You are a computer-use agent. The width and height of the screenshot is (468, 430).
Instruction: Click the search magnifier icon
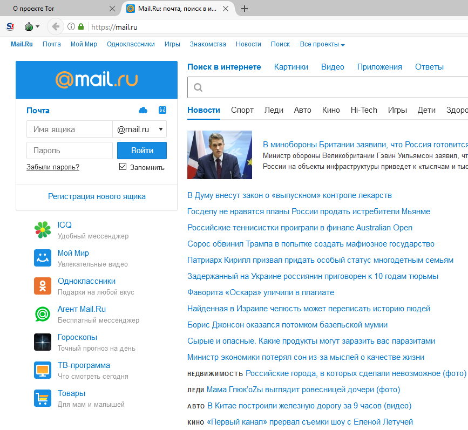(x=198, y=87)
